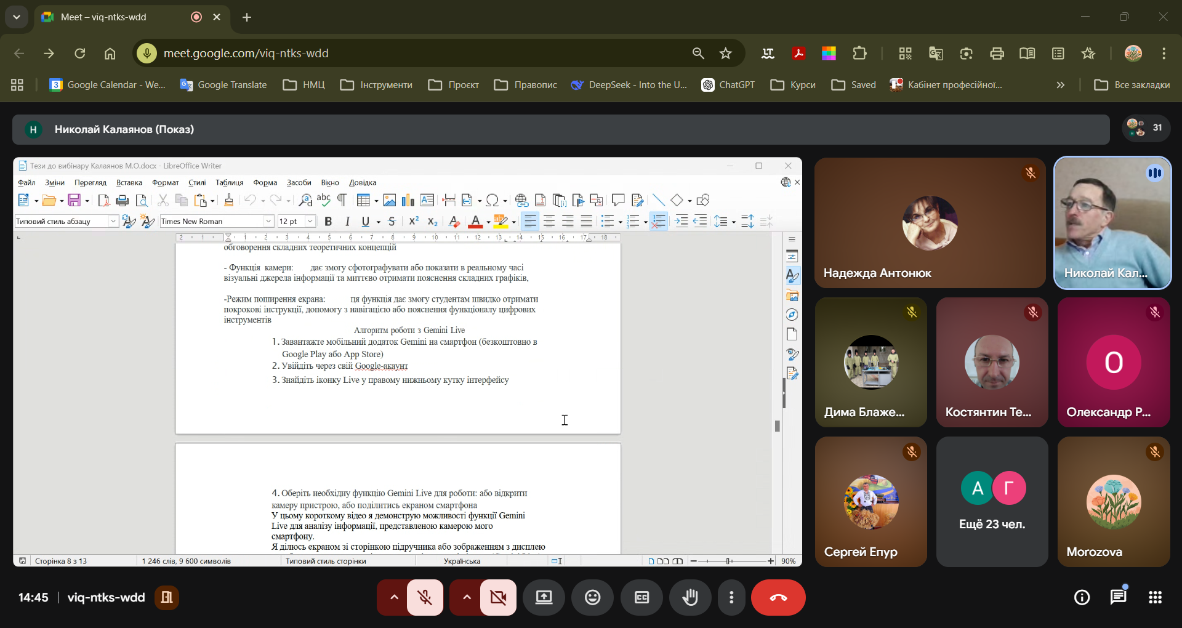Expand video settings arrow beside camera

click(x=467, y=597)
